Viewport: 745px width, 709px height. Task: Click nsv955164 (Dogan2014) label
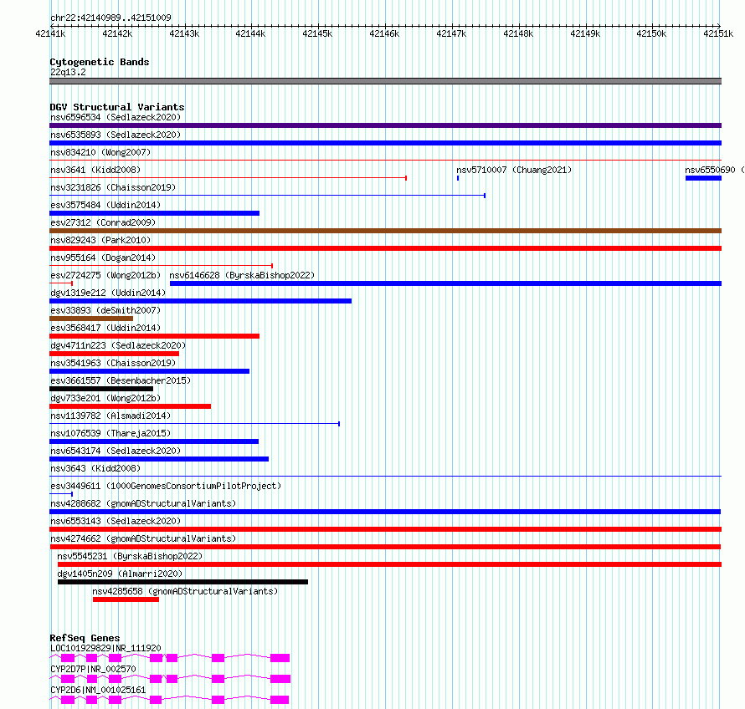coord(103,258)
